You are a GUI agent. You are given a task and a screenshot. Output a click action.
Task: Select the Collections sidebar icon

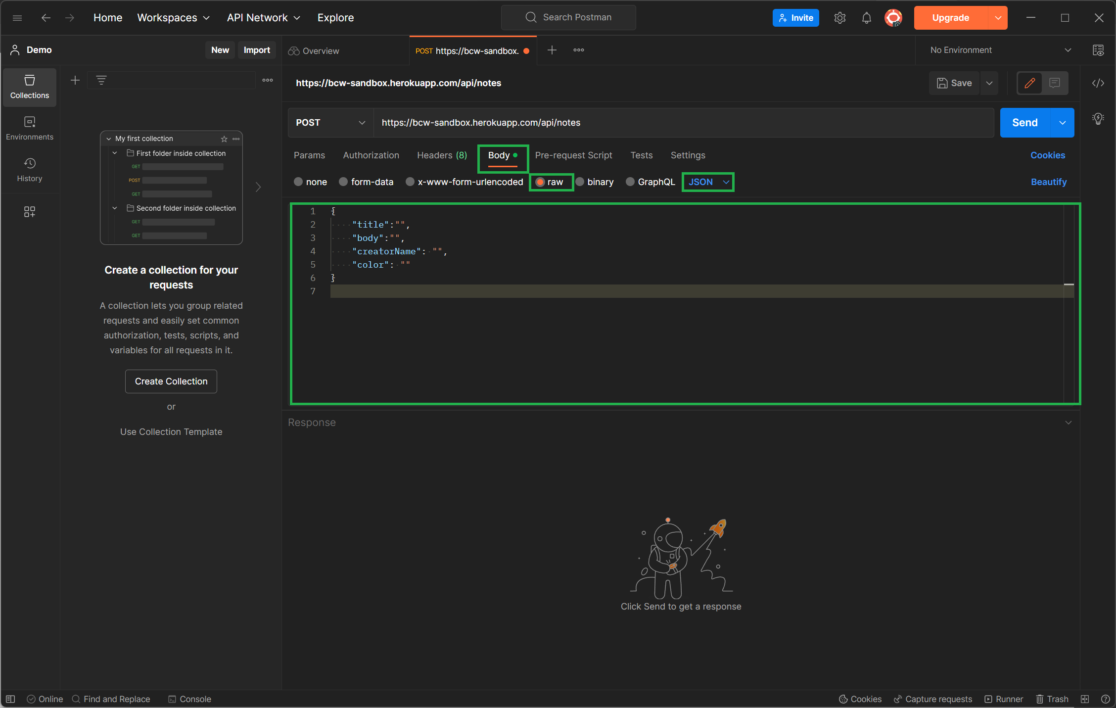[x=30, y=87]
